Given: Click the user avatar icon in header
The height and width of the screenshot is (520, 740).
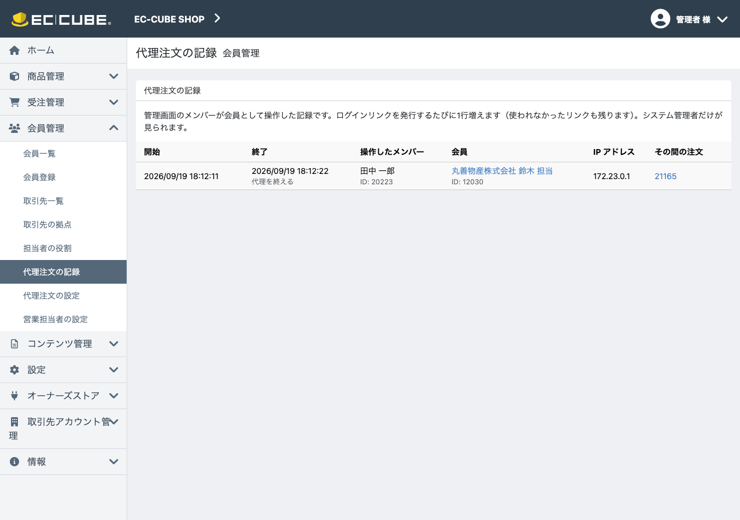Looking at the screenshot, I should pos(660,18).
